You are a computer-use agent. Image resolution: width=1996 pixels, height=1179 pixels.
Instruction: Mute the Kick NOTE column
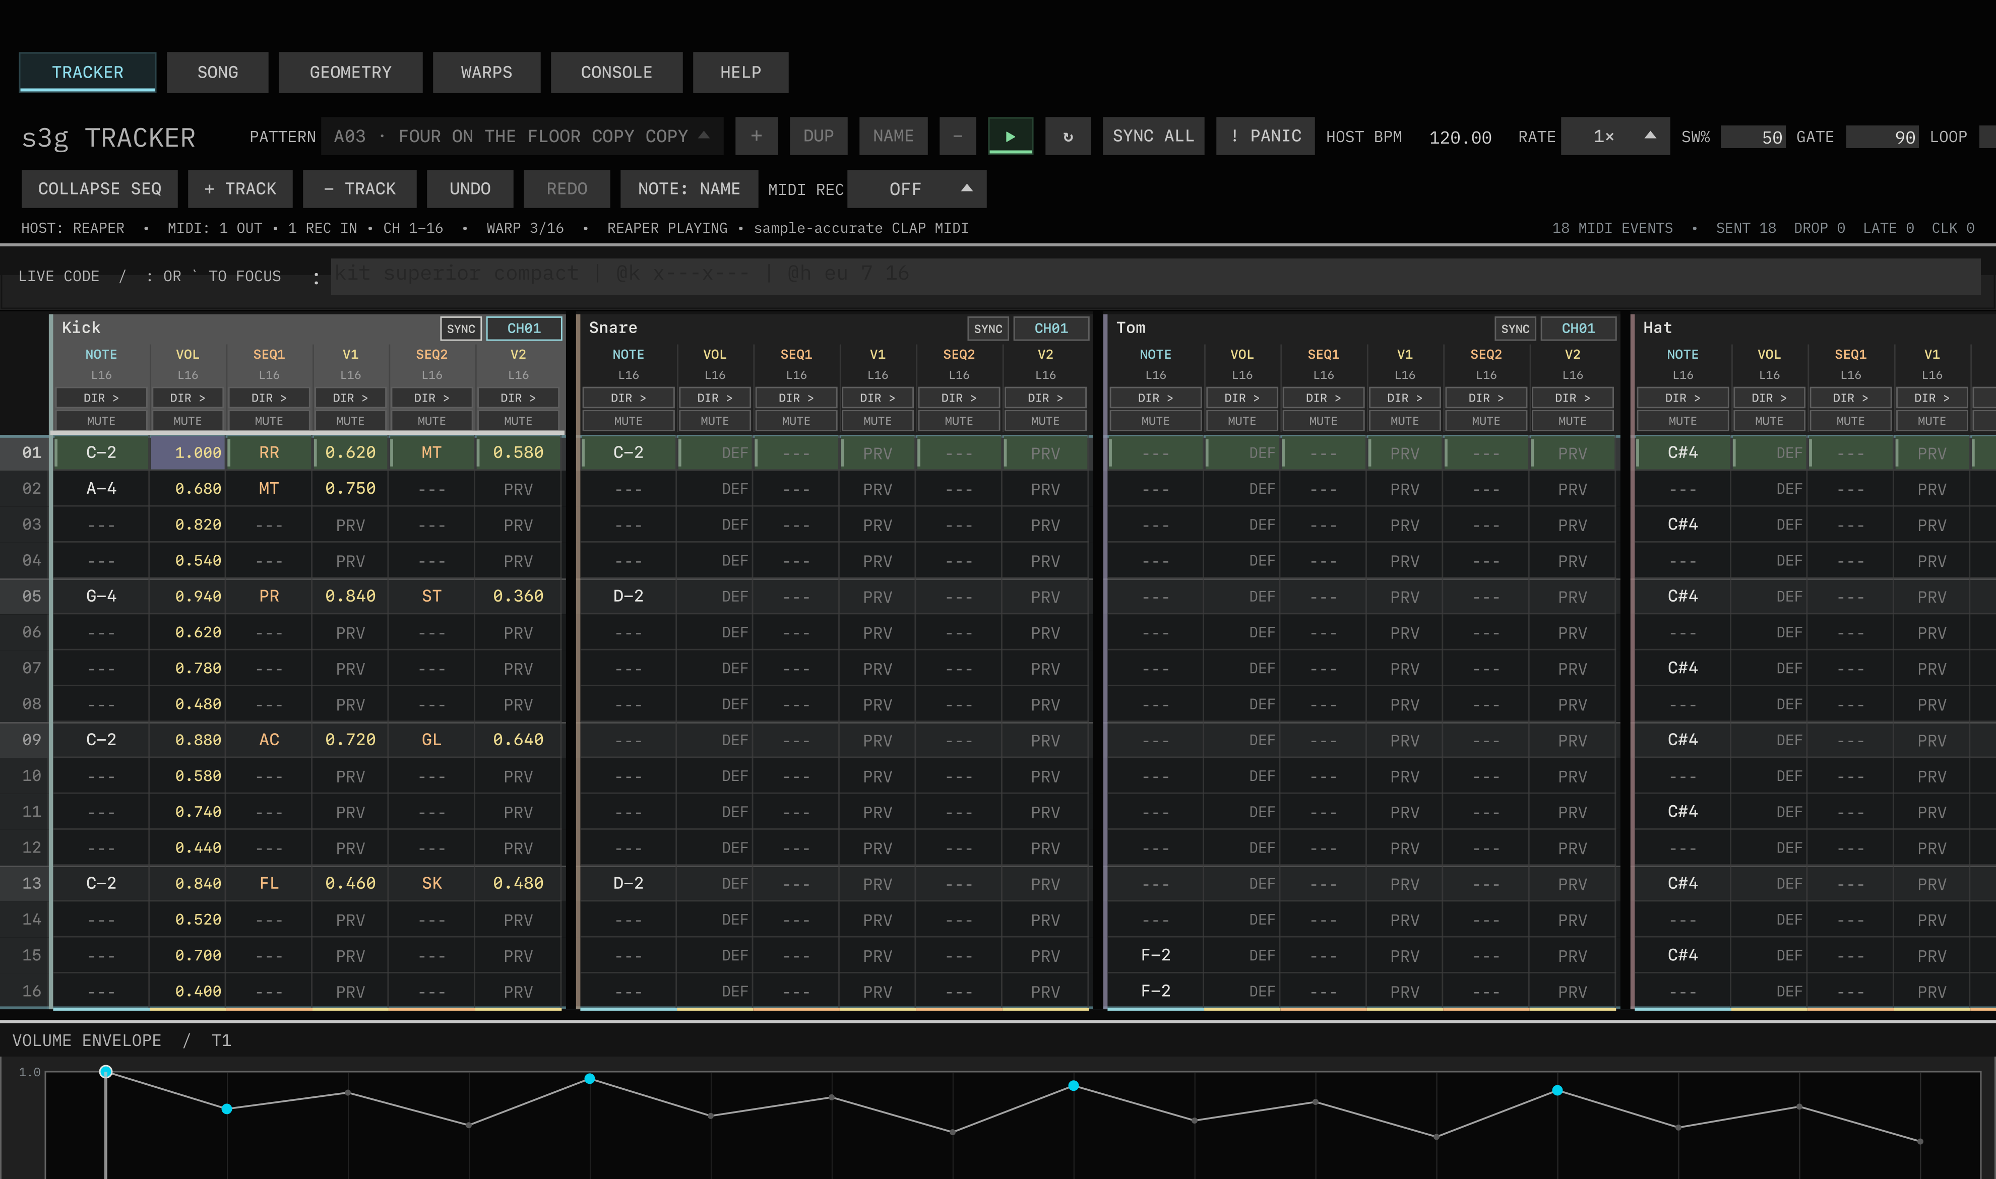pyautogui.click(x=101, y=420)
